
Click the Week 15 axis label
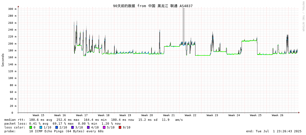click(38, 115)
